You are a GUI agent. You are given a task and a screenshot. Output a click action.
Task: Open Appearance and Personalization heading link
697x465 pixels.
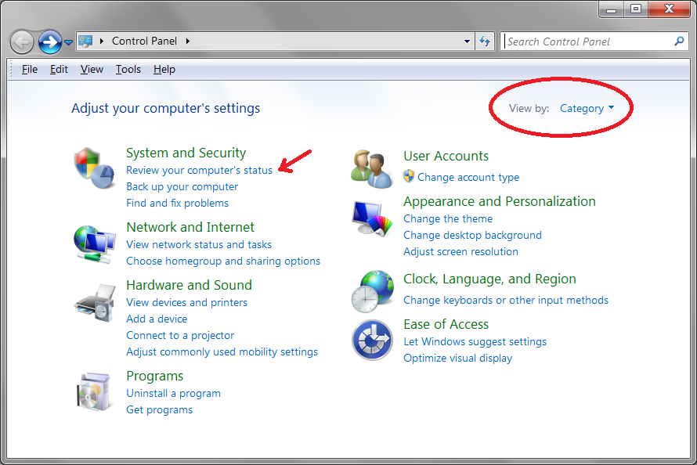499,201
